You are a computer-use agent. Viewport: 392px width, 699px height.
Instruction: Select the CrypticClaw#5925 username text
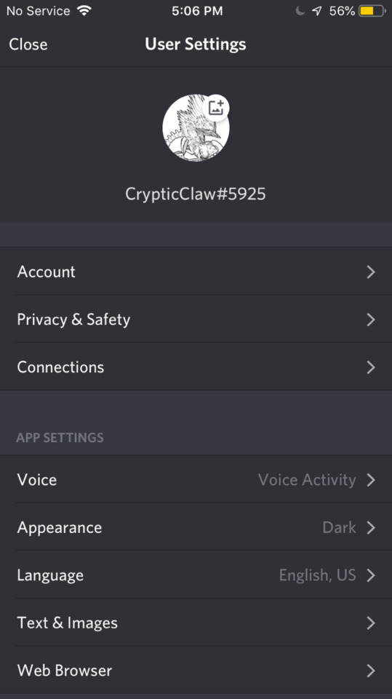[x=196, y=194]
